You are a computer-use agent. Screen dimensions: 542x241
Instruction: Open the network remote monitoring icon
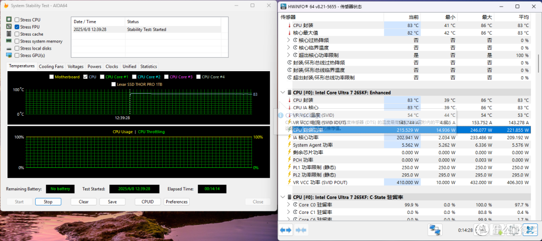pyautogui.click(x=435, y=229)
